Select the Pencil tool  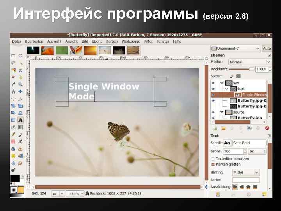(x=13, y=134)
